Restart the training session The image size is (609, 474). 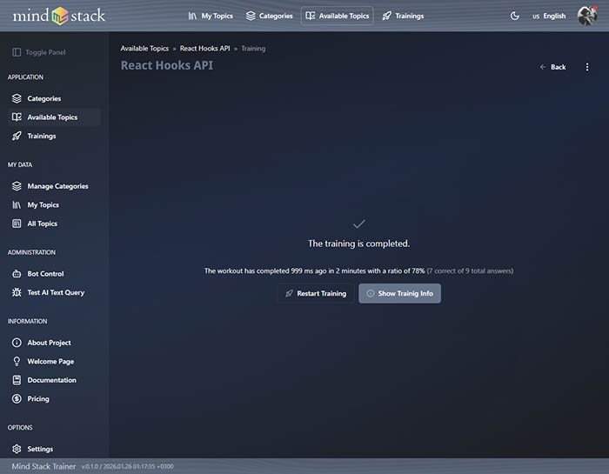point(315,293)
